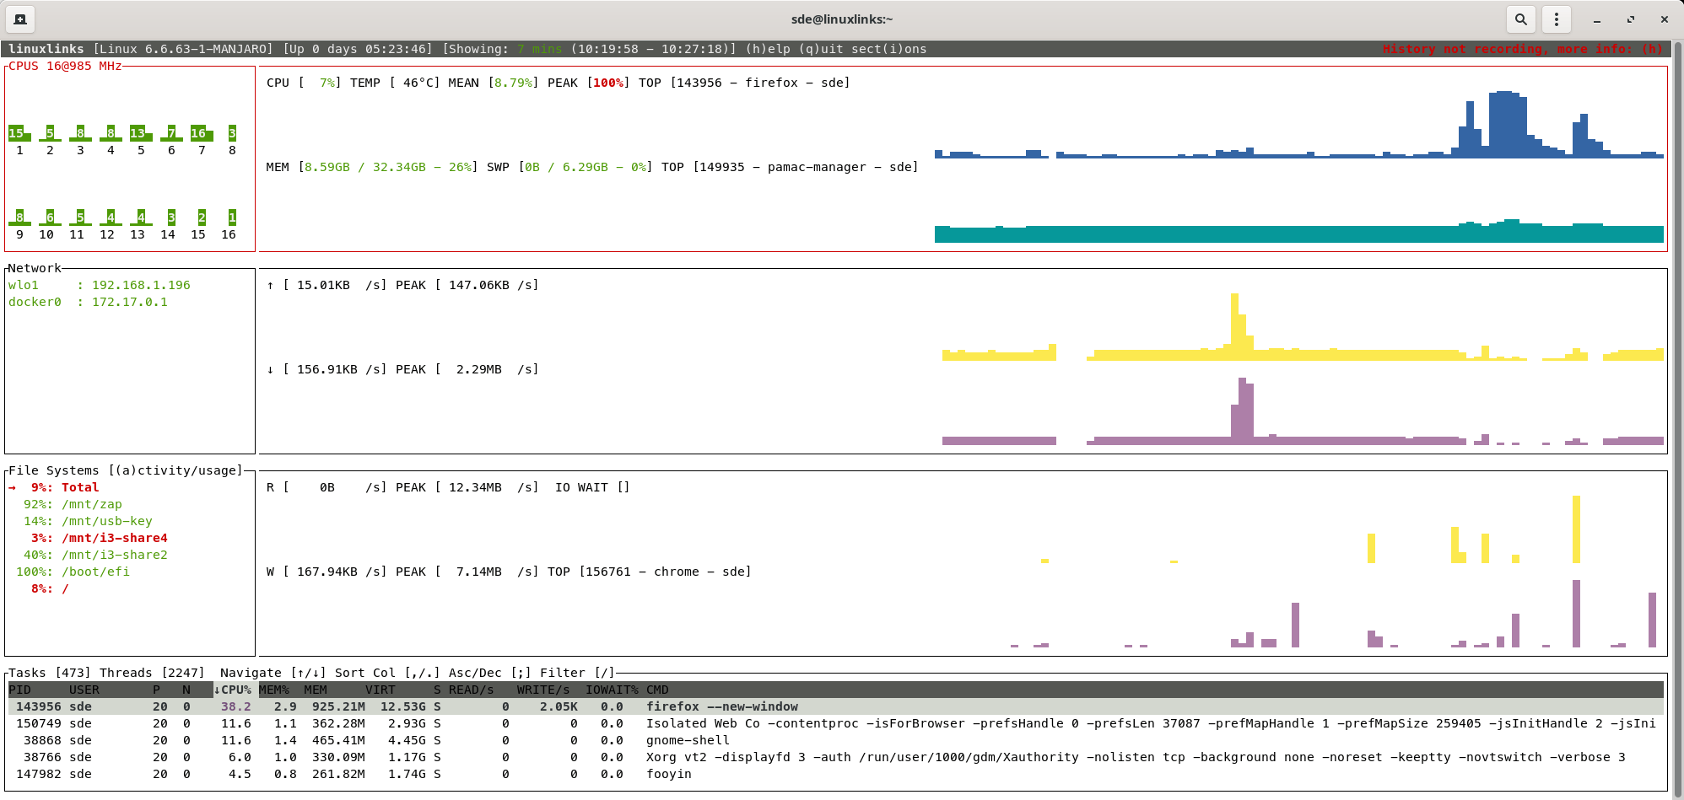Select the /mnt/zap filesystem entry
Screen dimensions: 1684x800
pyautogui.click(x=73, y=504)
